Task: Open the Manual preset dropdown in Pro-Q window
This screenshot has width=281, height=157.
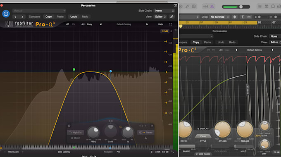Action: [39, 11]
